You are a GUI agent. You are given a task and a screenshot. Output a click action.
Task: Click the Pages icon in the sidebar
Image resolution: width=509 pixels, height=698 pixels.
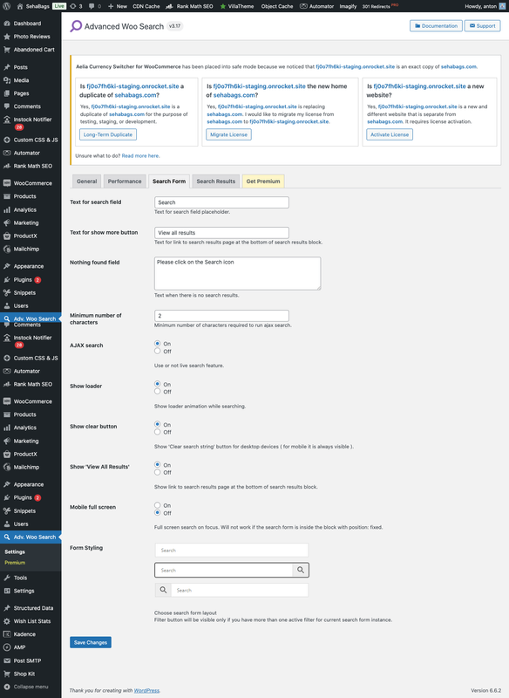tap(7, 93)
